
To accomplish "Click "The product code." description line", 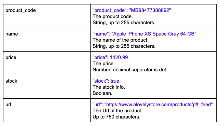I will (112, 16).
